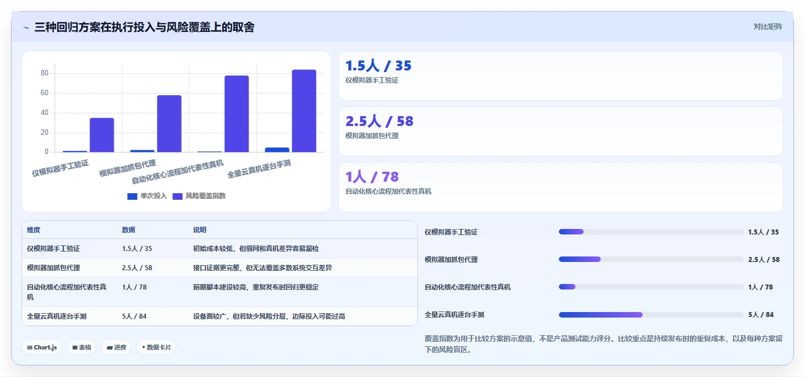Click progress row label 模拟器加抓包代理
Screen dimensions: 805x377
(451, 260)
